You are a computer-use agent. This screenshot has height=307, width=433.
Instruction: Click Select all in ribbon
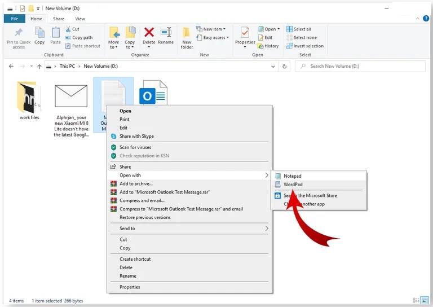tap(299, 29)
